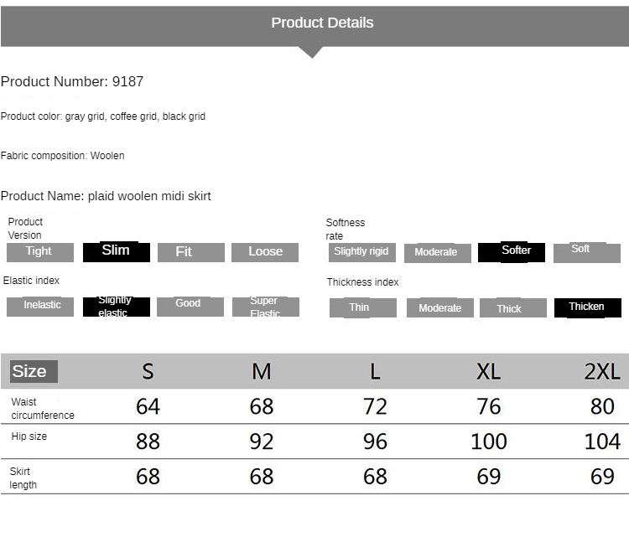Select the highlighted Softer option
629x537 pixels.
tap(512, 252)
